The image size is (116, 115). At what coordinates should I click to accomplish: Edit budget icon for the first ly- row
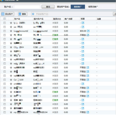pos(83,23)
